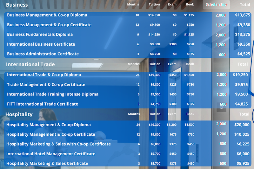
Task: Click FITT International Trade Certificate program name
Action: click(43, 104)
